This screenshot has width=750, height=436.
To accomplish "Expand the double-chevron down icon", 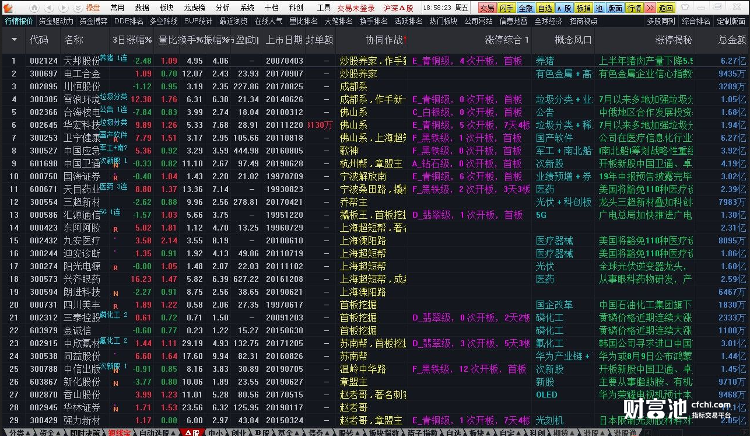I will tap(78, 8).
